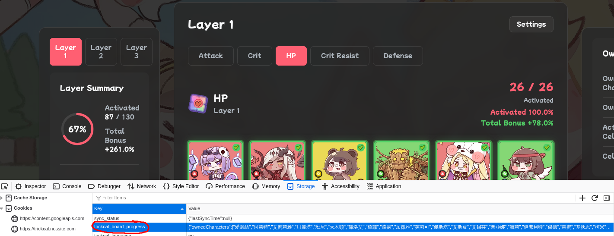Open the Memory panel
The width and height of the screenshot is (614, 236).
(x=266, y=186)
